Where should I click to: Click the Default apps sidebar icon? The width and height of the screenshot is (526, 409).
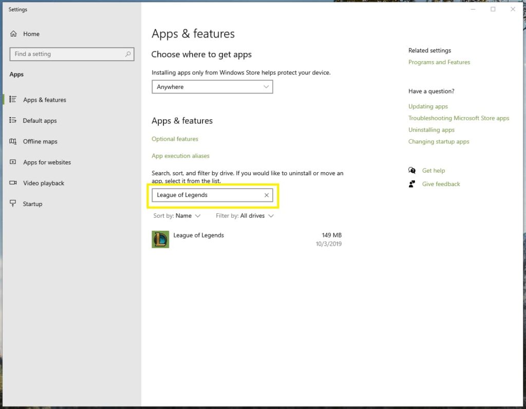[13, 120]
